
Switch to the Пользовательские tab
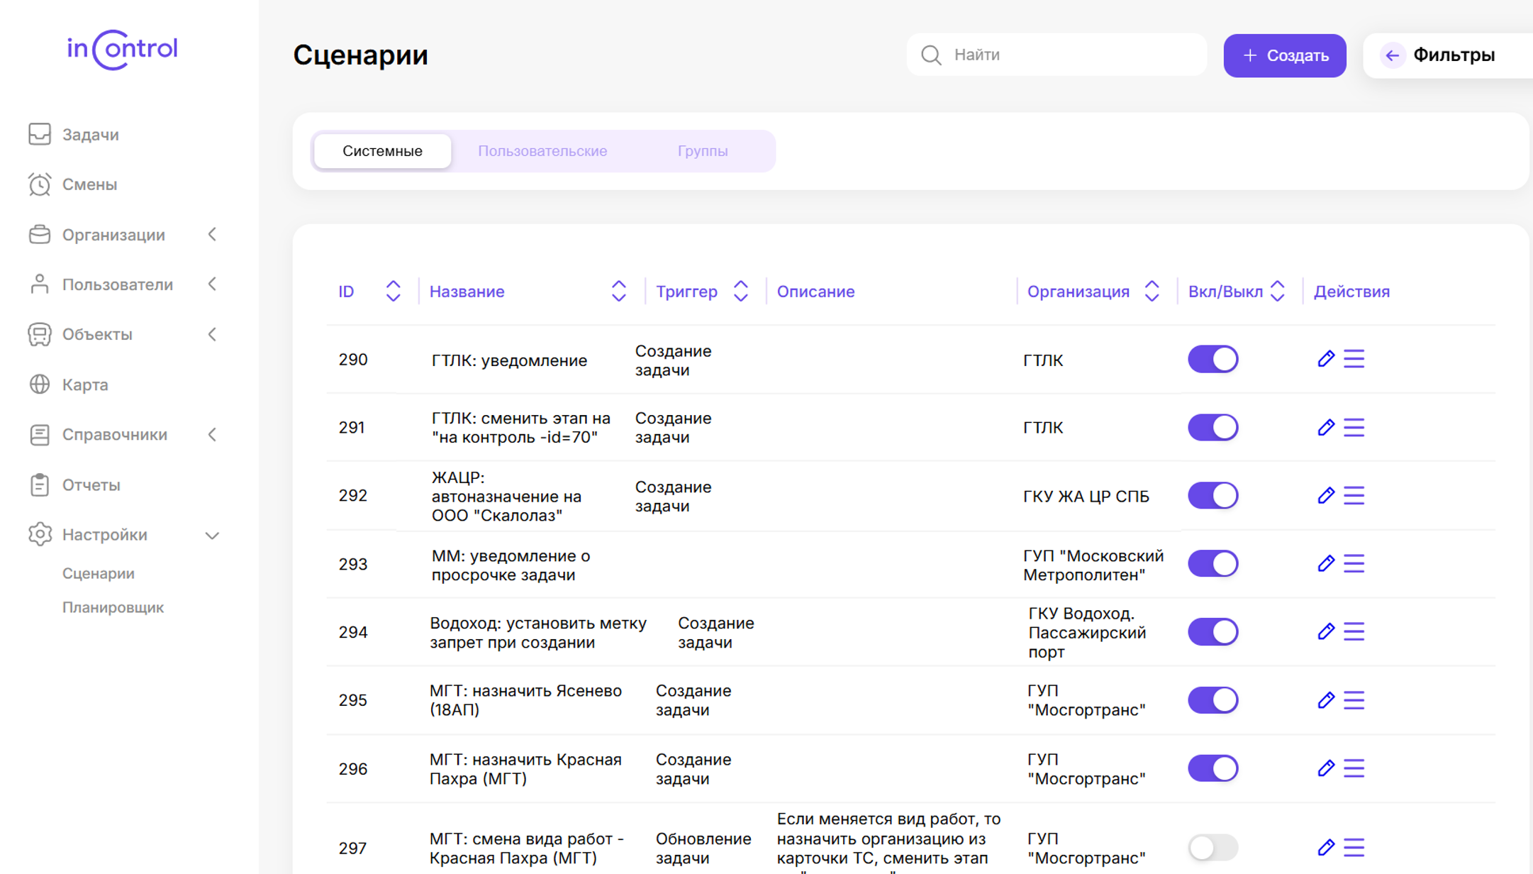pyautogui.click(x=542, y=151)
